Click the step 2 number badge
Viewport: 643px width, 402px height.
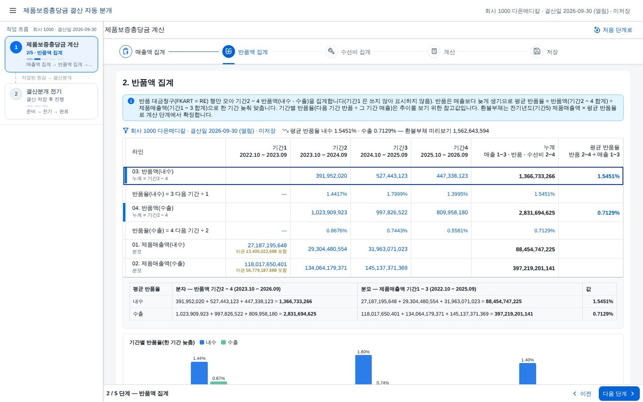[16, 94]
